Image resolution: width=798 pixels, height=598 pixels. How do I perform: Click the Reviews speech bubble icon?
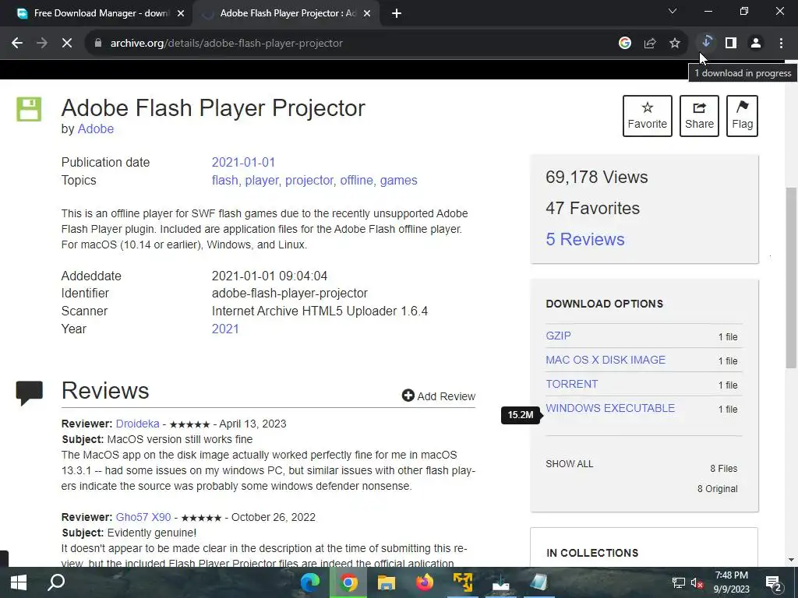29,392
